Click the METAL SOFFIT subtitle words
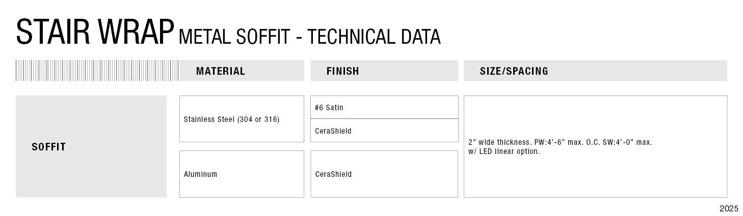 point(234,37)
